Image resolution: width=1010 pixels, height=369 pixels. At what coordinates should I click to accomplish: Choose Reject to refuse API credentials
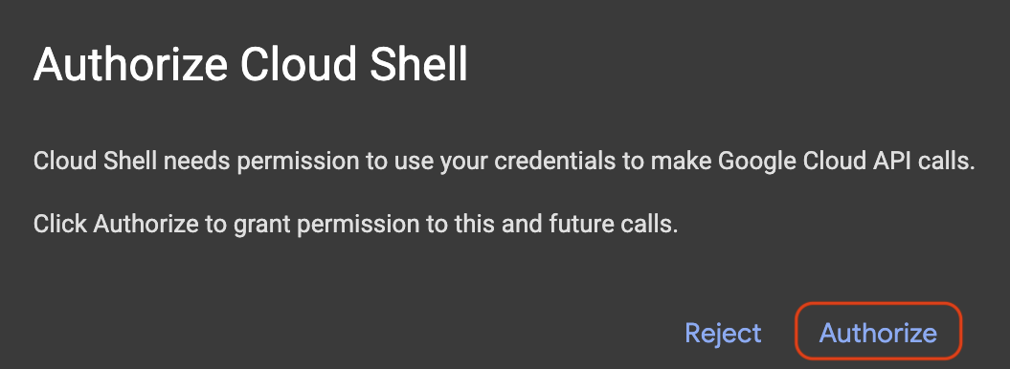723,333
